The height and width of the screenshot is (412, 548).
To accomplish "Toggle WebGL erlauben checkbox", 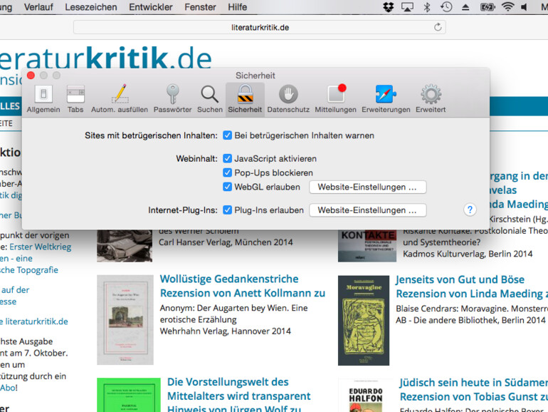I will [x=228, y=187].
